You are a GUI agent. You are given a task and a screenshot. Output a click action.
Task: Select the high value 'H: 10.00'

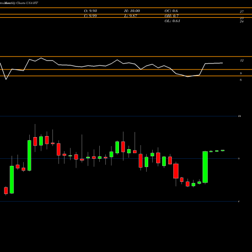pyautogui.click(x=132, y=11)
